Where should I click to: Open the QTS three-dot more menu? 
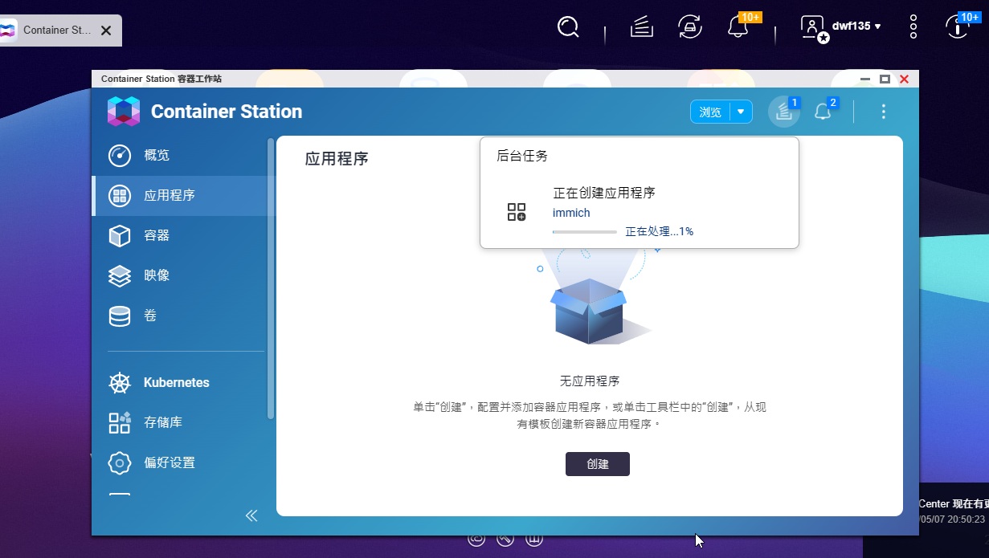913,26
